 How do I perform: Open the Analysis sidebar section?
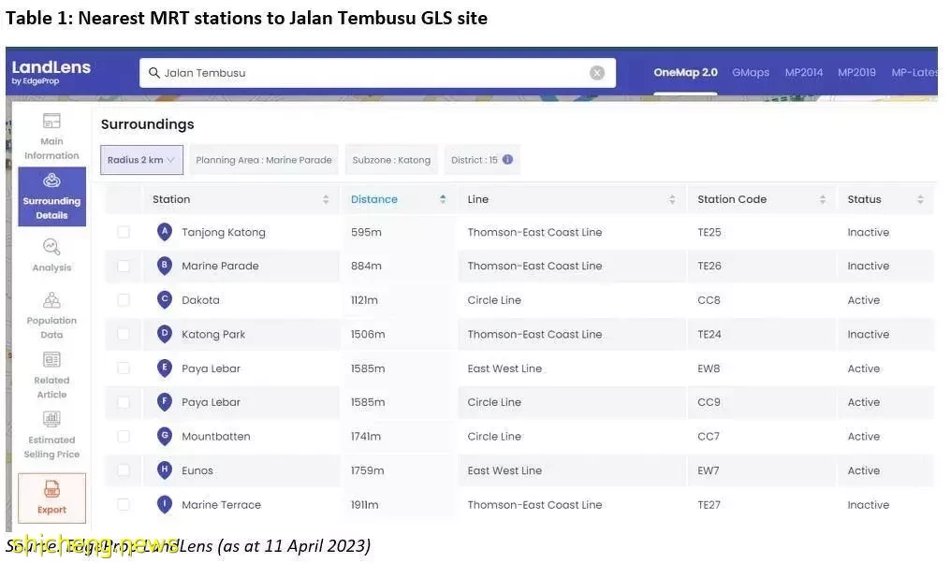click(x=51, y=255)
